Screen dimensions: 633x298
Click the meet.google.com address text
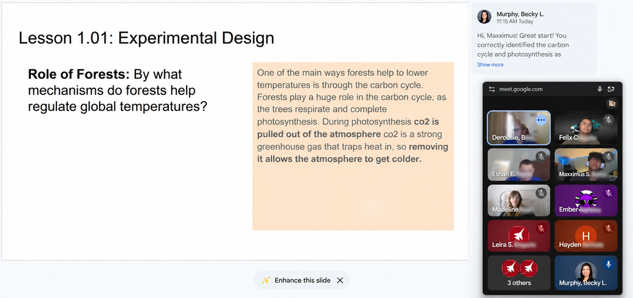pos(520,89)
